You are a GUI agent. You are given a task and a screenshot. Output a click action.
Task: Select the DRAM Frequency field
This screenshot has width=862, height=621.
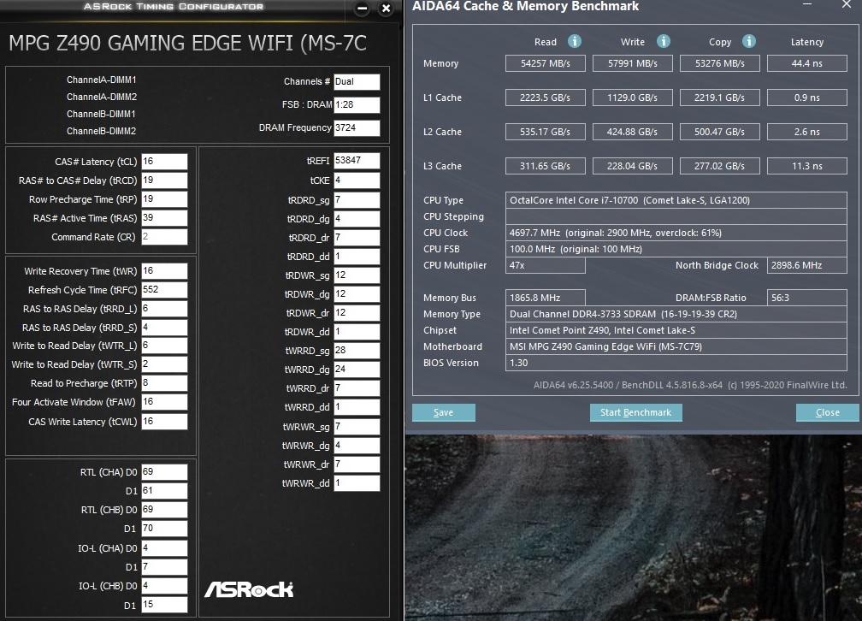click(x=357, y=128)
